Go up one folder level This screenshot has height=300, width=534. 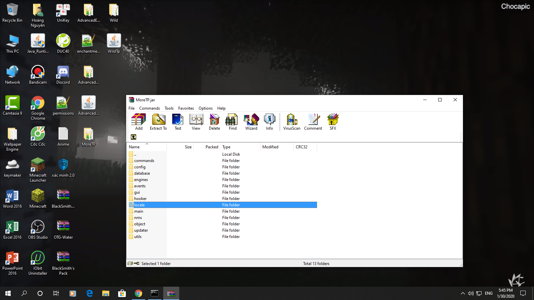click(x=133, y=137)
